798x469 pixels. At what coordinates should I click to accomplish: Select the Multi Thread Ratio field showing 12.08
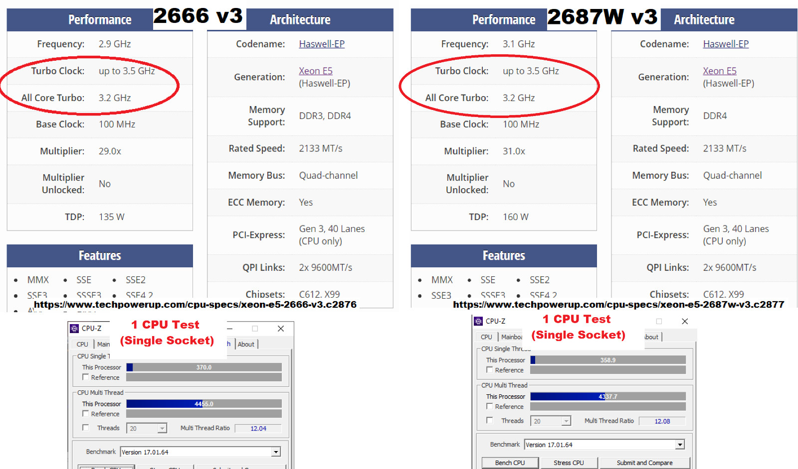pyautogui.click(x=662, y=421)
